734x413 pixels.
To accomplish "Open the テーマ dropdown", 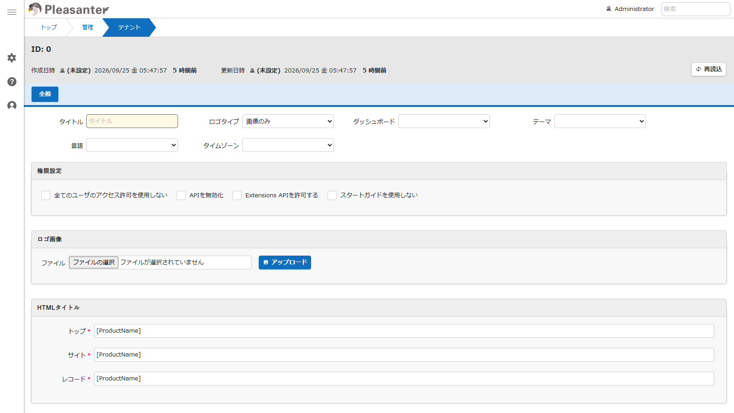I will pos(600,121).
